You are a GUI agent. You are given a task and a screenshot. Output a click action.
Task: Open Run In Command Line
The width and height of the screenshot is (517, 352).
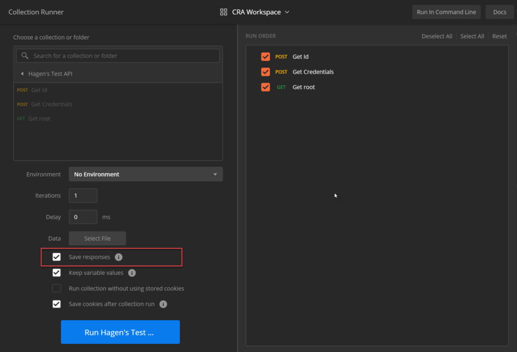tap(446, 12)
